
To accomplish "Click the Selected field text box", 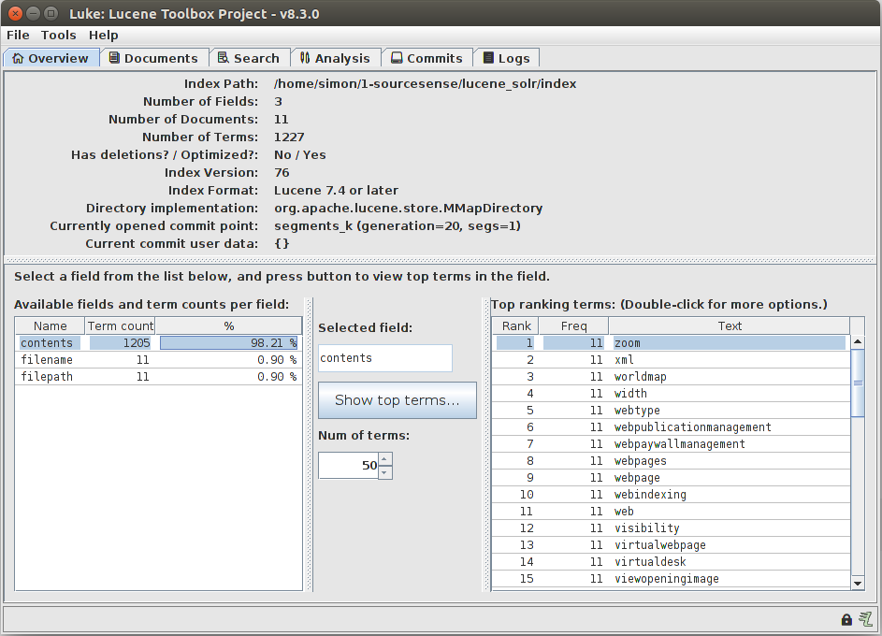I will point(384,357).
